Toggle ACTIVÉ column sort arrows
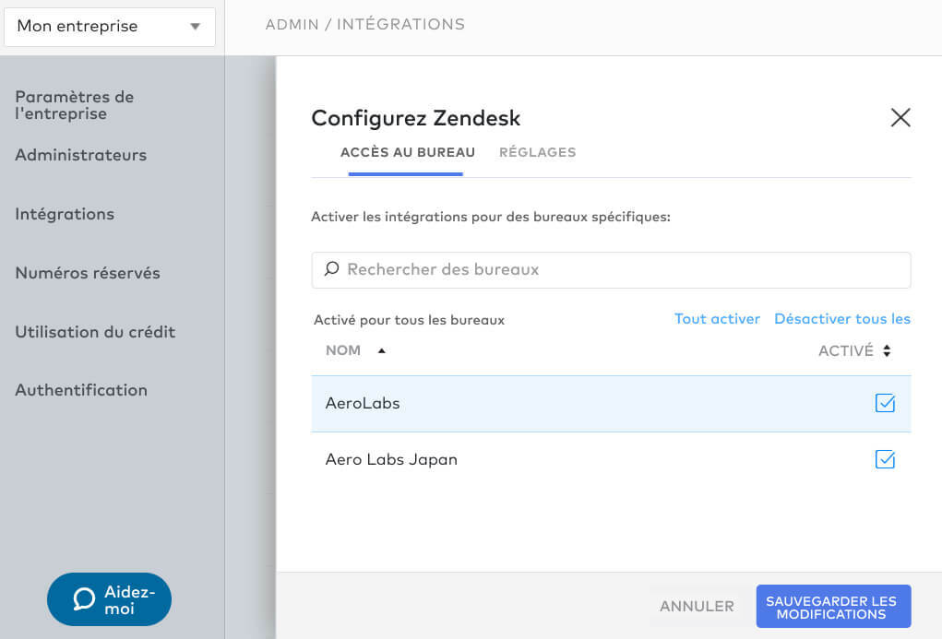Viewport: 942px width, 639px height. pos(887,350)
